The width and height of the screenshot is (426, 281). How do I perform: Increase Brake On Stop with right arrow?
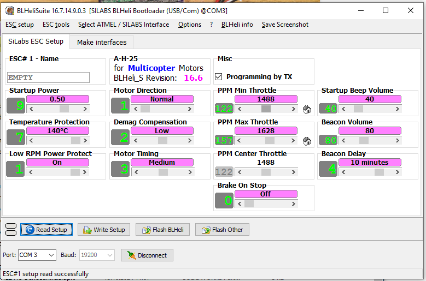(x=294, y=204)
